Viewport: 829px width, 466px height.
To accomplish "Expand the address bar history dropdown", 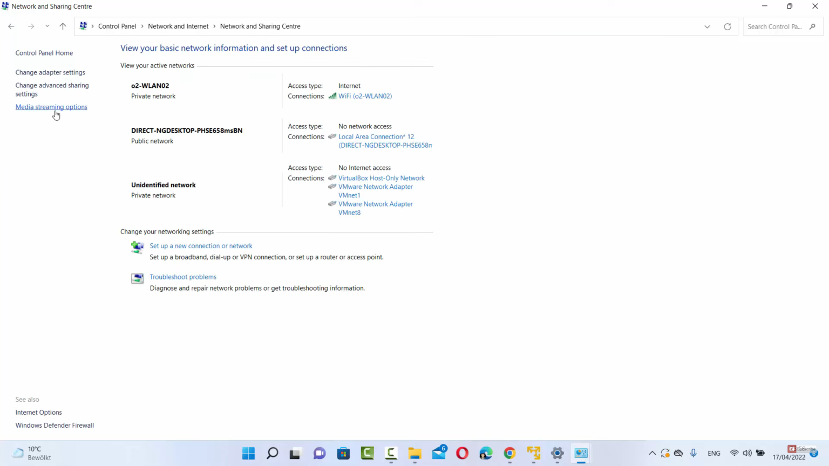I will coord(707,26).
